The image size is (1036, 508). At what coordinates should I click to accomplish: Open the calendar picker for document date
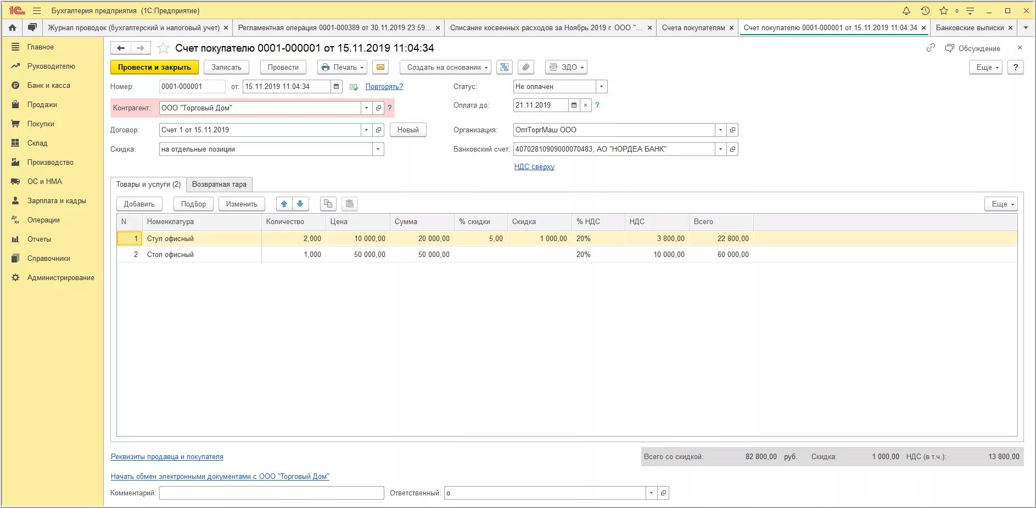337,86
